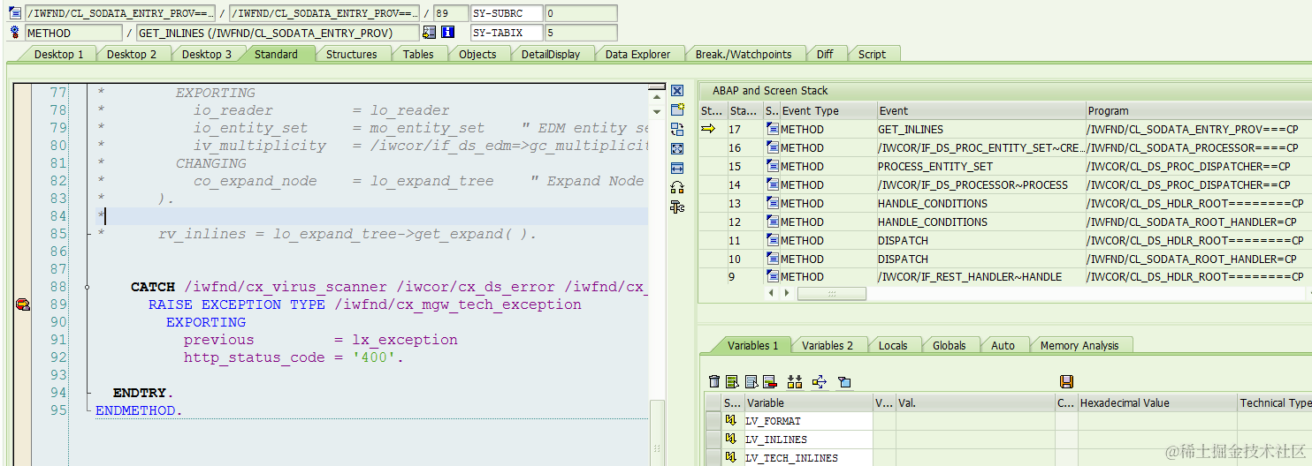Click the headphones services icon beside the editor
Viewport: 1312px width, 466px height.
coord(677,187)
